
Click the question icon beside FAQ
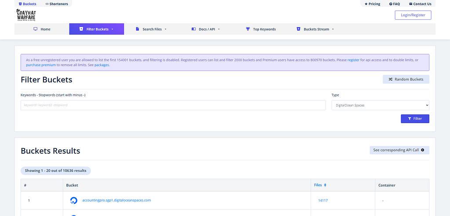point(391,4)
